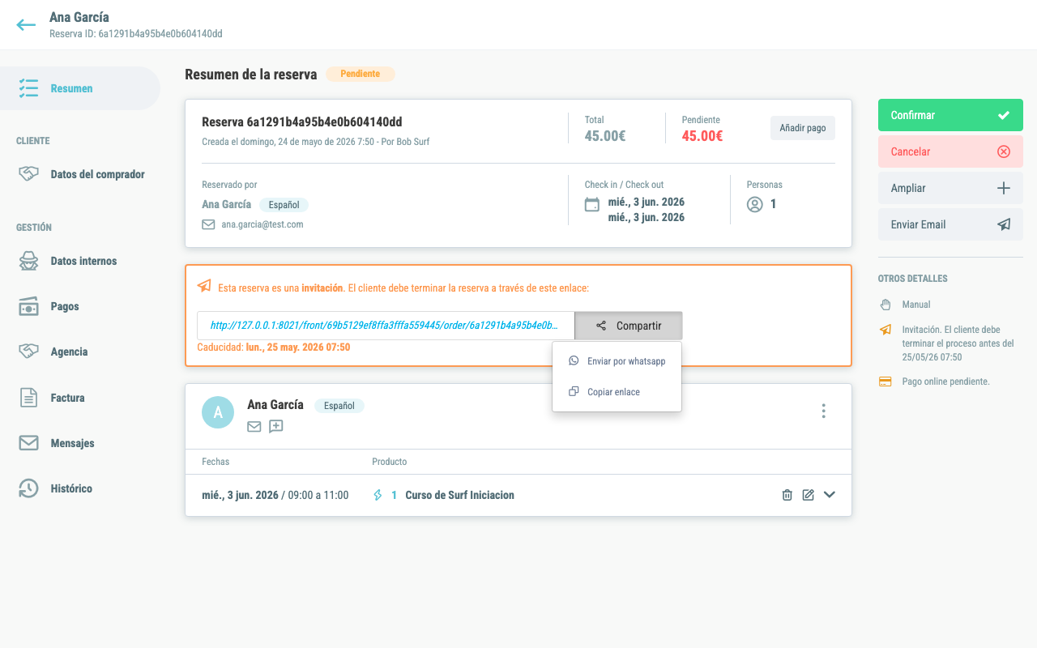Click the document icon beside Factura
The image size is (1037, 648).
[28, 398]
